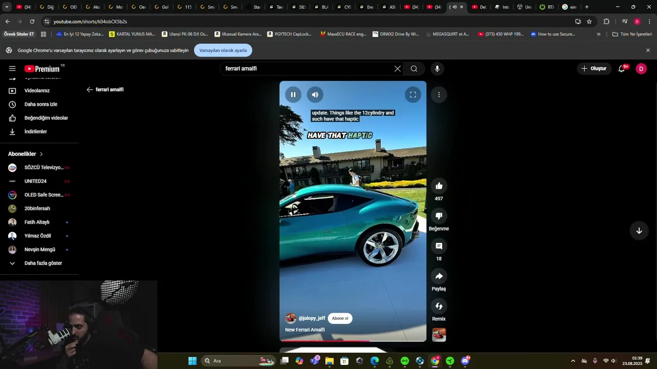The height and width of the screenshot is (369, 657).
Task: Bookmark this page with the star
Action: tap(589, 22)
